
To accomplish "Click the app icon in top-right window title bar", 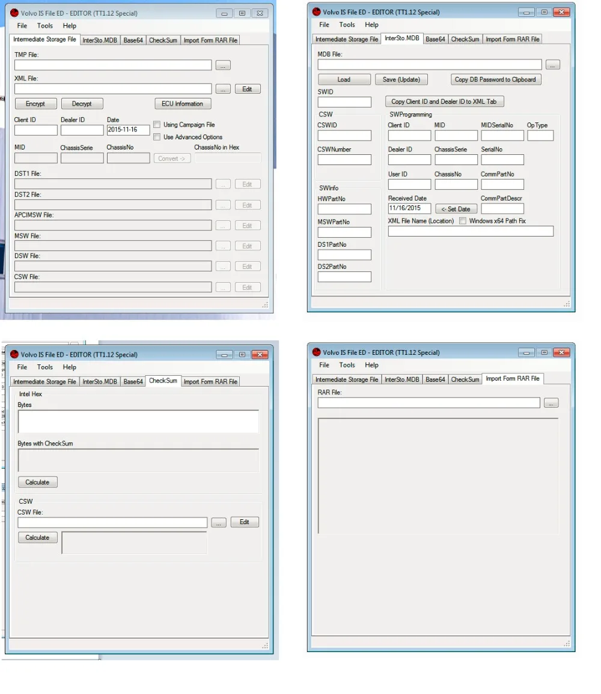I will [x=317, y=12].
